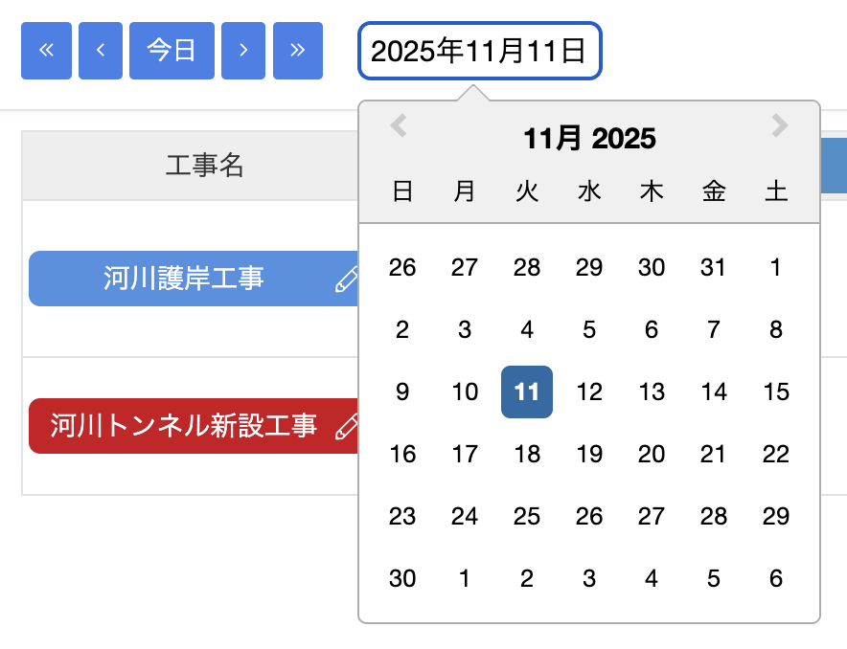Open the 河川護岸工事 project label

(184, 279)
